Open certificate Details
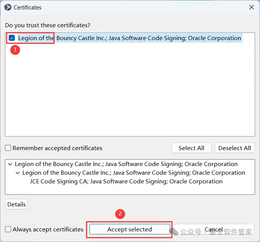 tap(16, 204)
